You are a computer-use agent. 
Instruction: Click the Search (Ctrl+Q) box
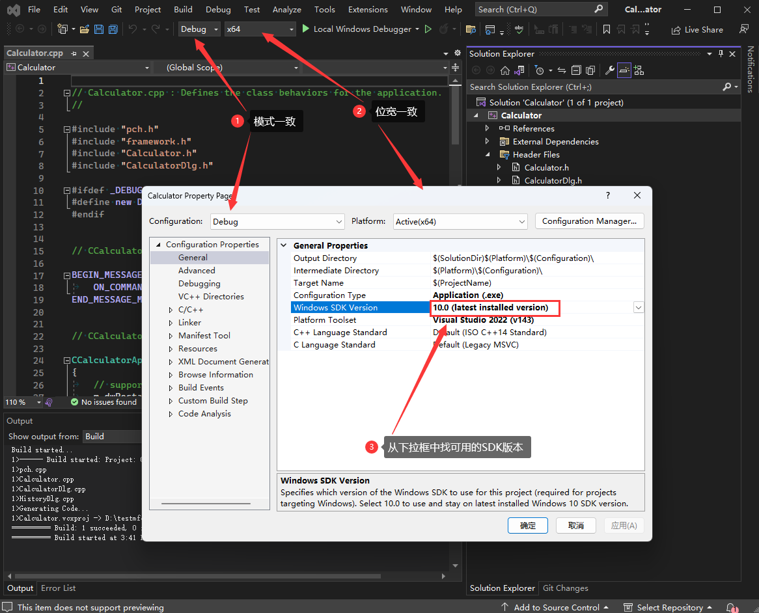click(x=541, y=9)
